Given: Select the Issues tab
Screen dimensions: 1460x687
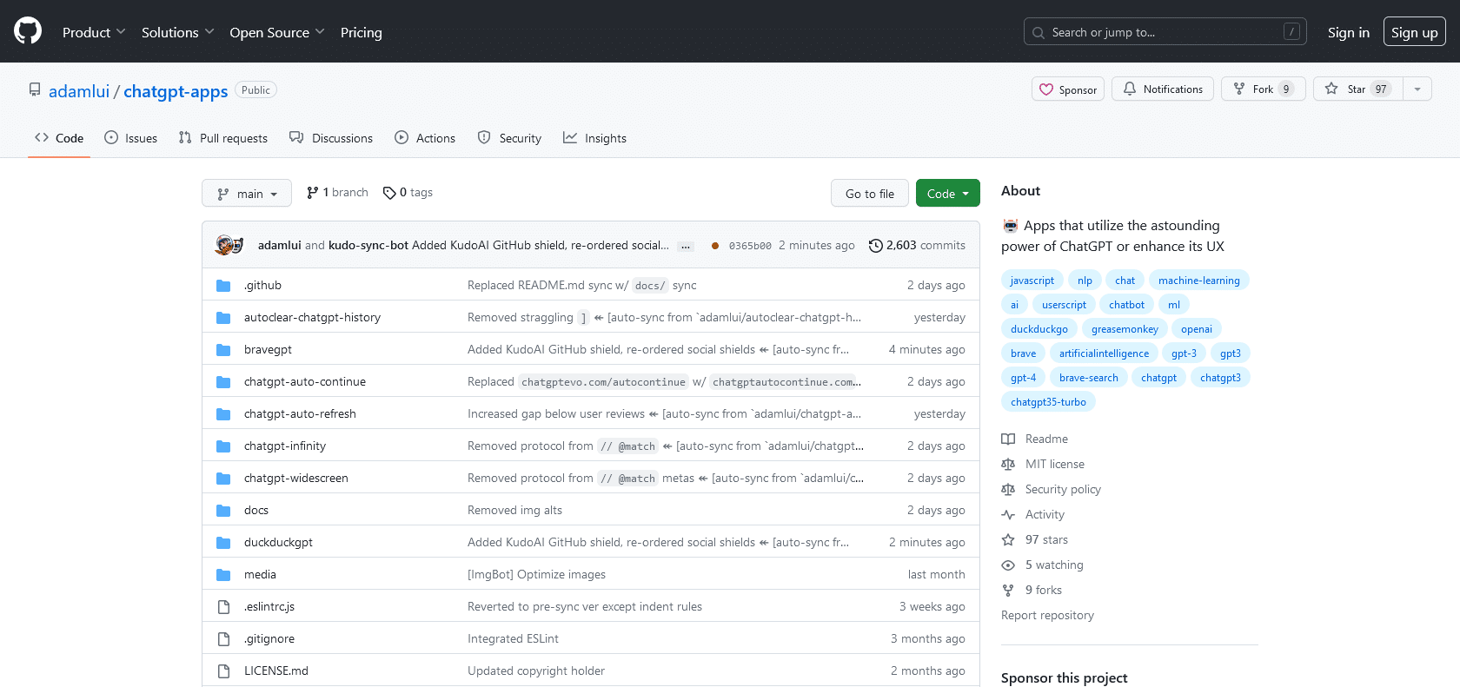Looking at the screenshot, I should coord(130,138).
